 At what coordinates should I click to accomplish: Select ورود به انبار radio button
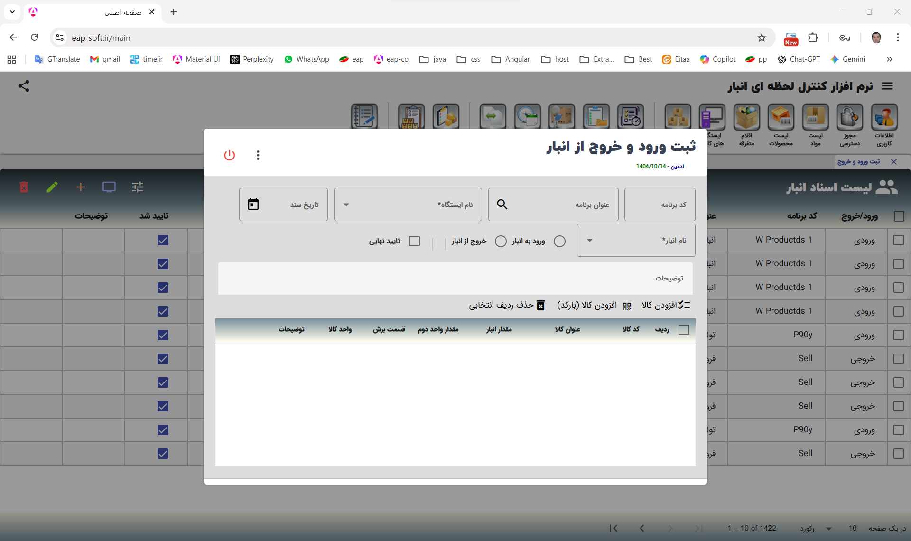click(559, 241)
